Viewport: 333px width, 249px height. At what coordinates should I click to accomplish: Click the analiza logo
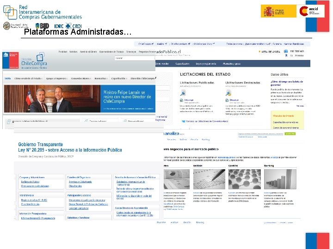pos(172,133)
